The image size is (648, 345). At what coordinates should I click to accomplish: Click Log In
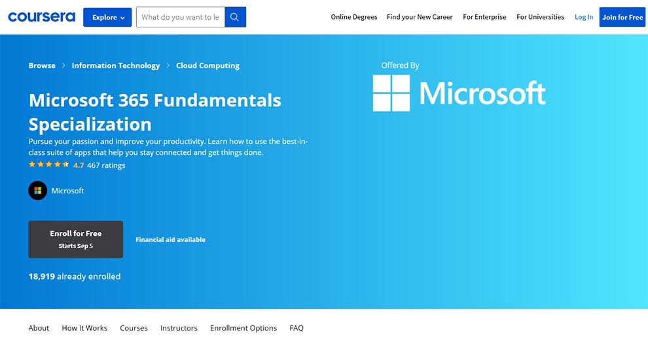click(x=584, y=17)
